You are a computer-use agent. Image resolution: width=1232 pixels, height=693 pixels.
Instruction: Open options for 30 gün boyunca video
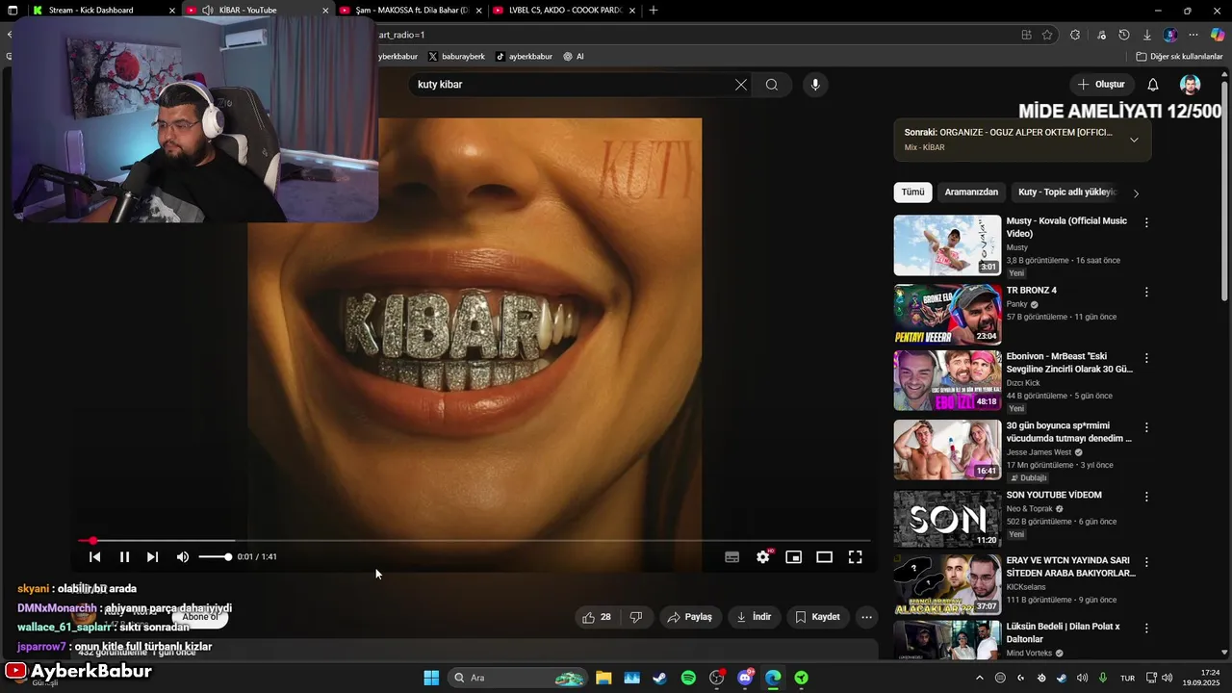click(x=1146, y=427)
